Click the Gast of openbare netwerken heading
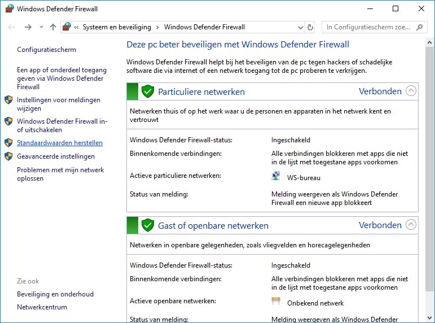Viewport: 435px width, 323px height. pyautogui.click(x=213, y=225)
